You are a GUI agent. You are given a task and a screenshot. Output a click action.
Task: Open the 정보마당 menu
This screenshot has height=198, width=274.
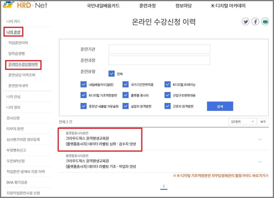[x=183, y=5]
